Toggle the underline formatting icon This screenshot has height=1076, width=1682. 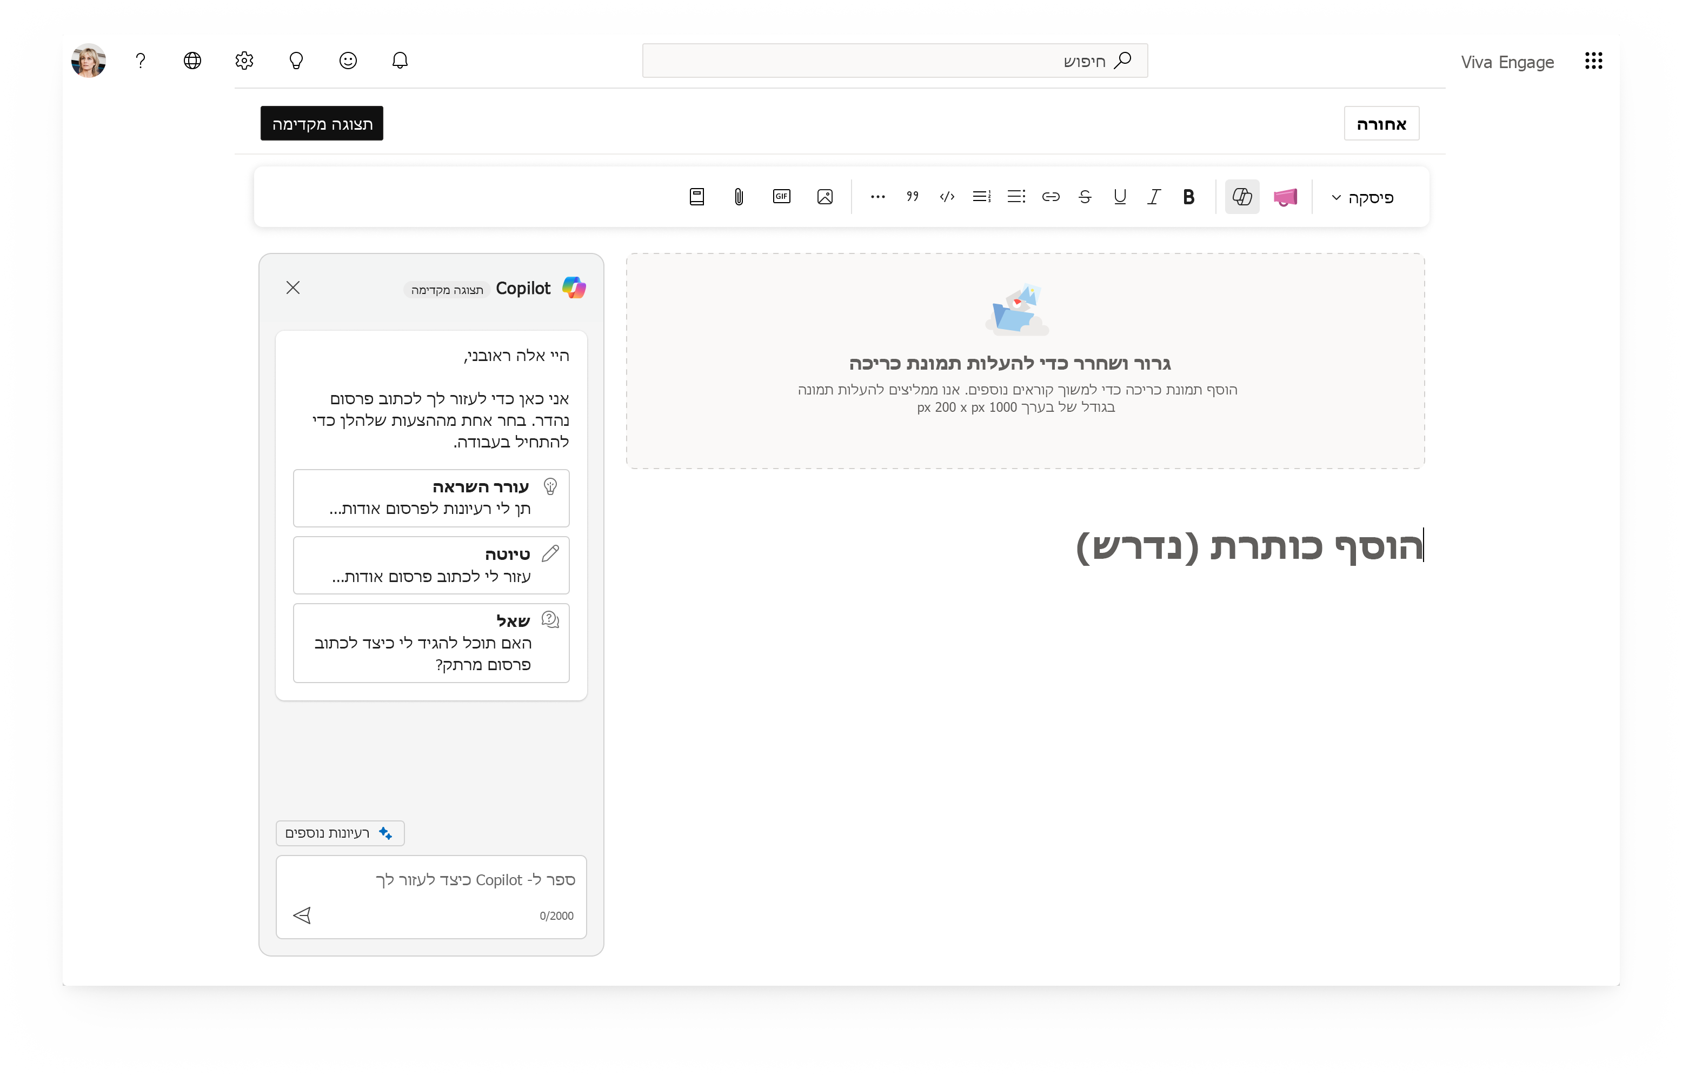pos(1118,197)
